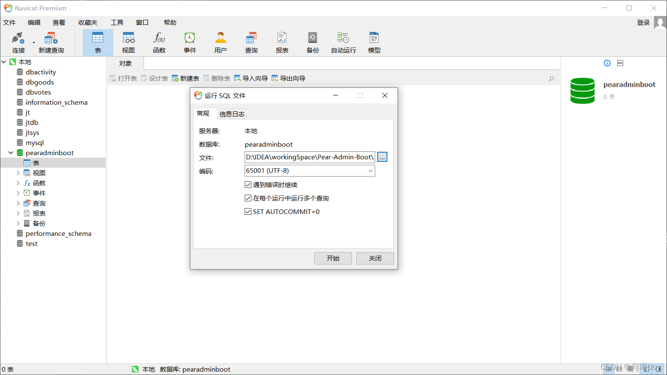The height and width of the screenshot is (375, 667).
Task: Collapse the pearadminboot database node
Action: (x=11, y=153)
